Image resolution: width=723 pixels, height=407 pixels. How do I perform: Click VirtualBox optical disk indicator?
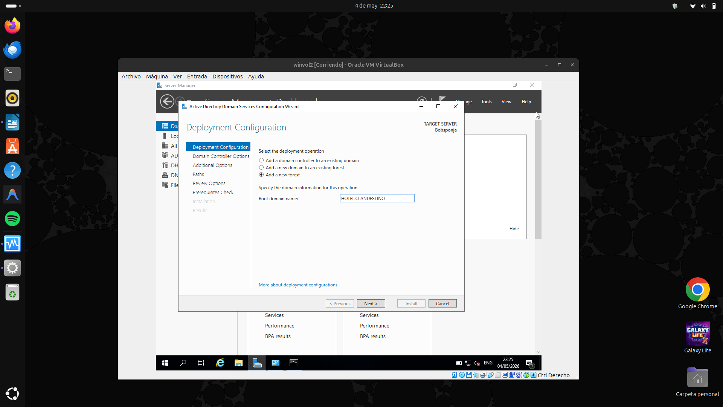point(462,375)
